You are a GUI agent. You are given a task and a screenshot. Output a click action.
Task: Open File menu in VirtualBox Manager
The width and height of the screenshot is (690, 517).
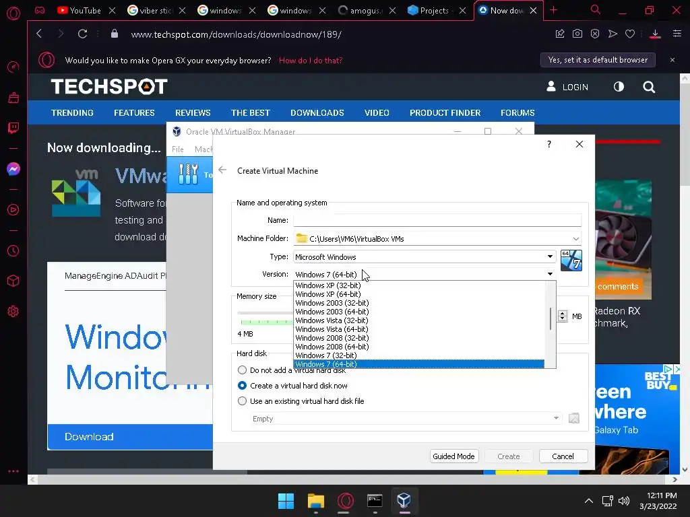pyautogui.click(x=178, y=149)
